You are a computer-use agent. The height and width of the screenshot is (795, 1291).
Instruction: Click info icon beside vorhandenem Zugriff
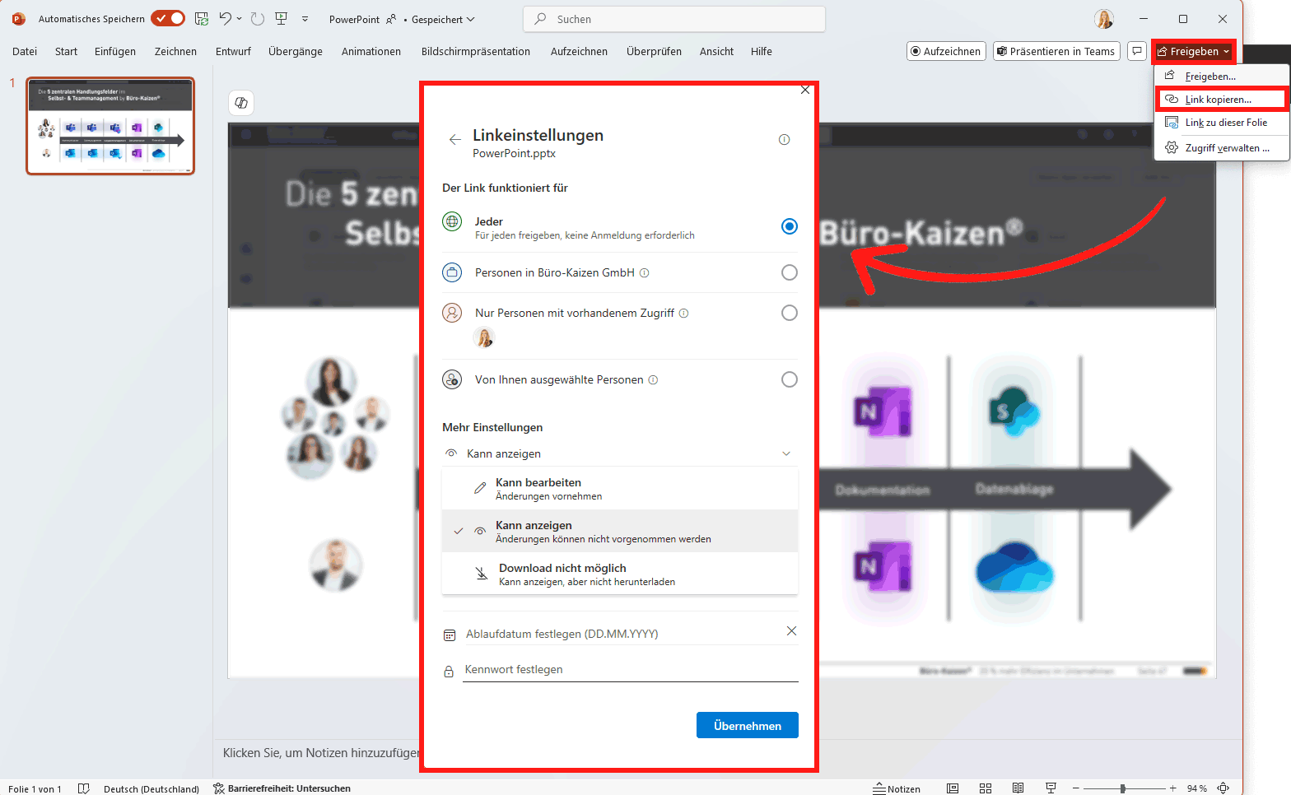click(683, 313)
